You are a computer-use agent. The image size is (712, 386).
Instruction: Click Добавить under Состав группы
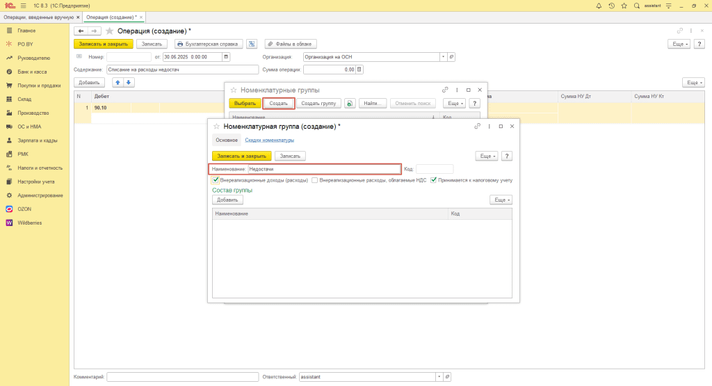(227, 200)
